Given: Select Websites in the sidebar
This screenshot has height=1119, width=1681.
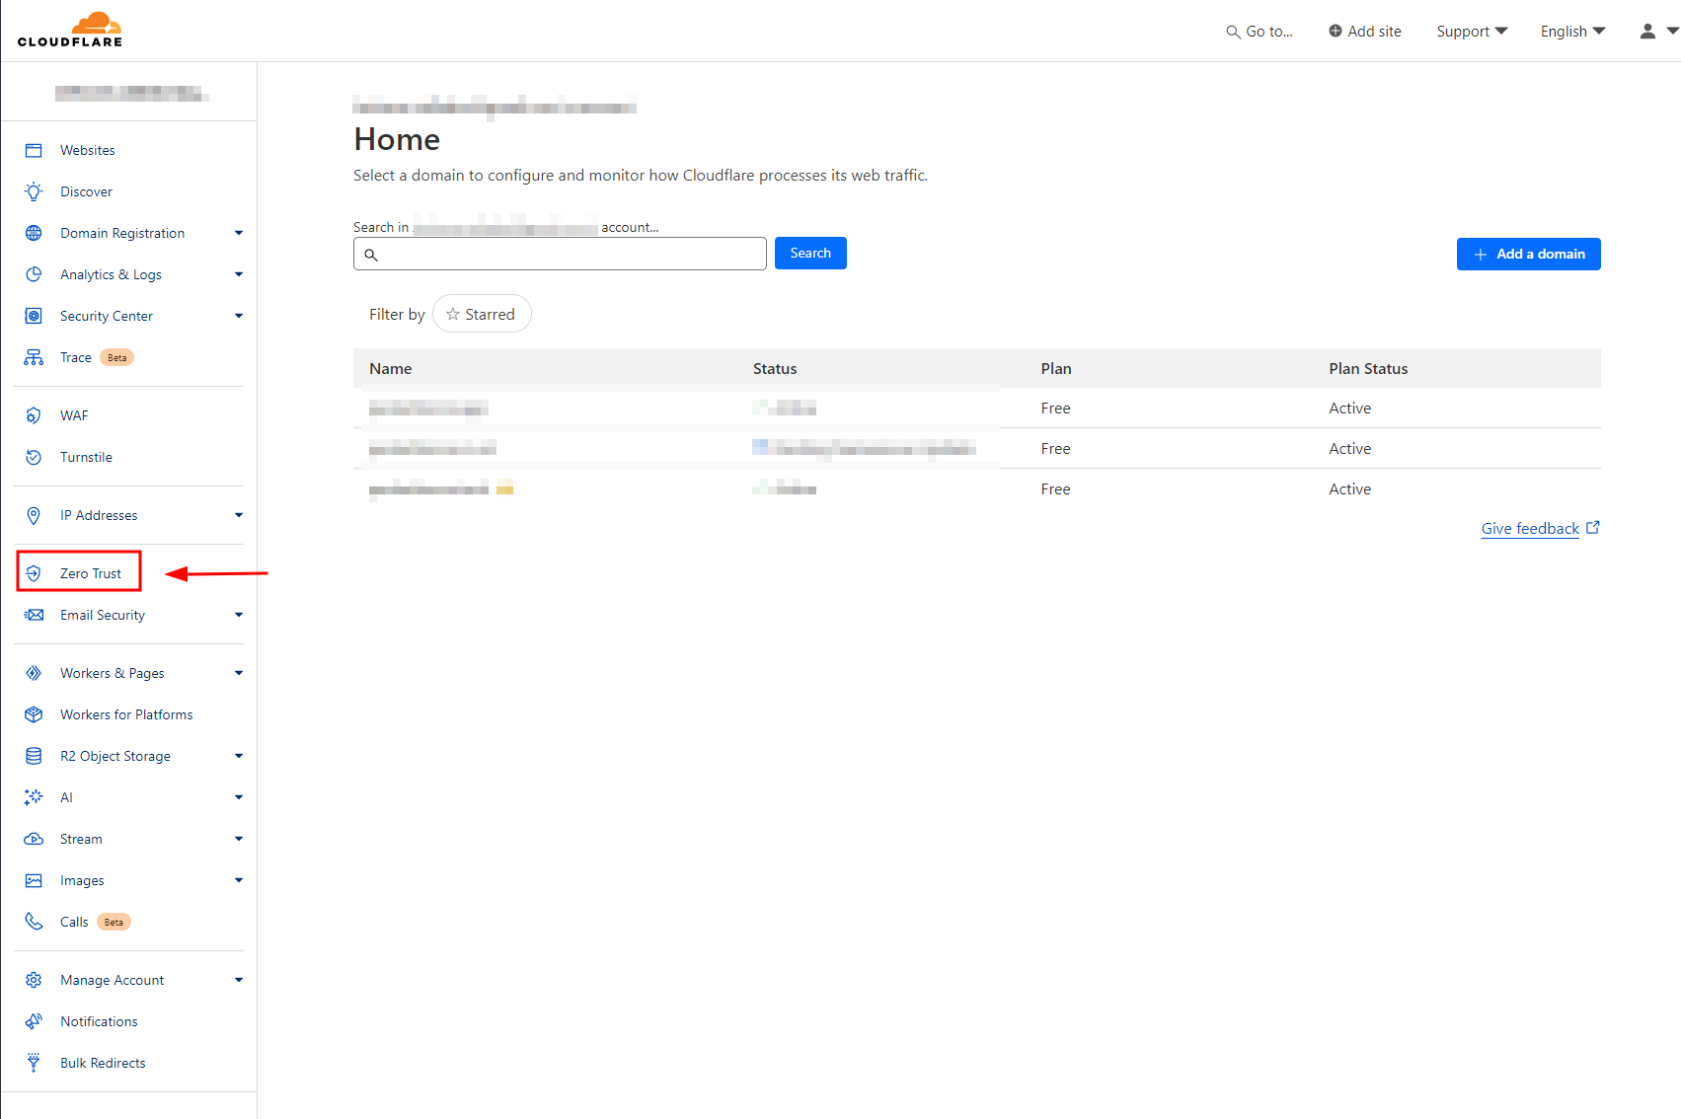Looking at the screenshot, I should pos(87,150).
